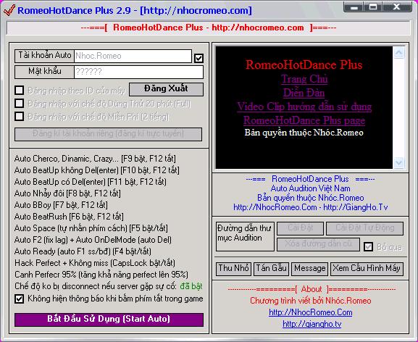Image resolution: width=418 pixels, height=342 pixels.
Task: Enable Đăng nhập theo ID của máy checkbox
Action: click(x=19, y=91)
